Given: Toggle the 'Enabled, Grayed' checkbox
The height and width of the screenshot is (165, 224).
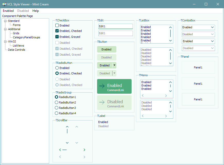Looking at the screenshot, I should pos(57,37).
